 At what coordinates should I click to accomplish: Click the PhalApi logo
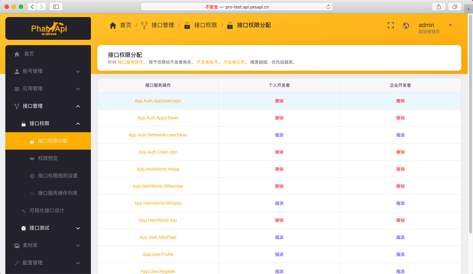tap(48, 28)
